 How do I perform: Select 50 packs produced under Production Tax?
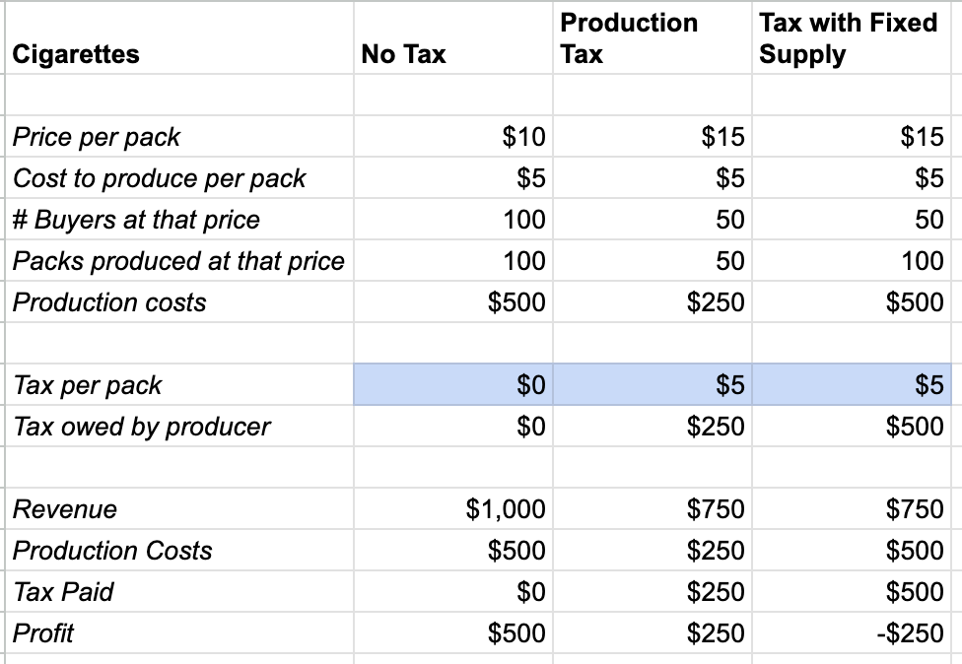[653, 260]
